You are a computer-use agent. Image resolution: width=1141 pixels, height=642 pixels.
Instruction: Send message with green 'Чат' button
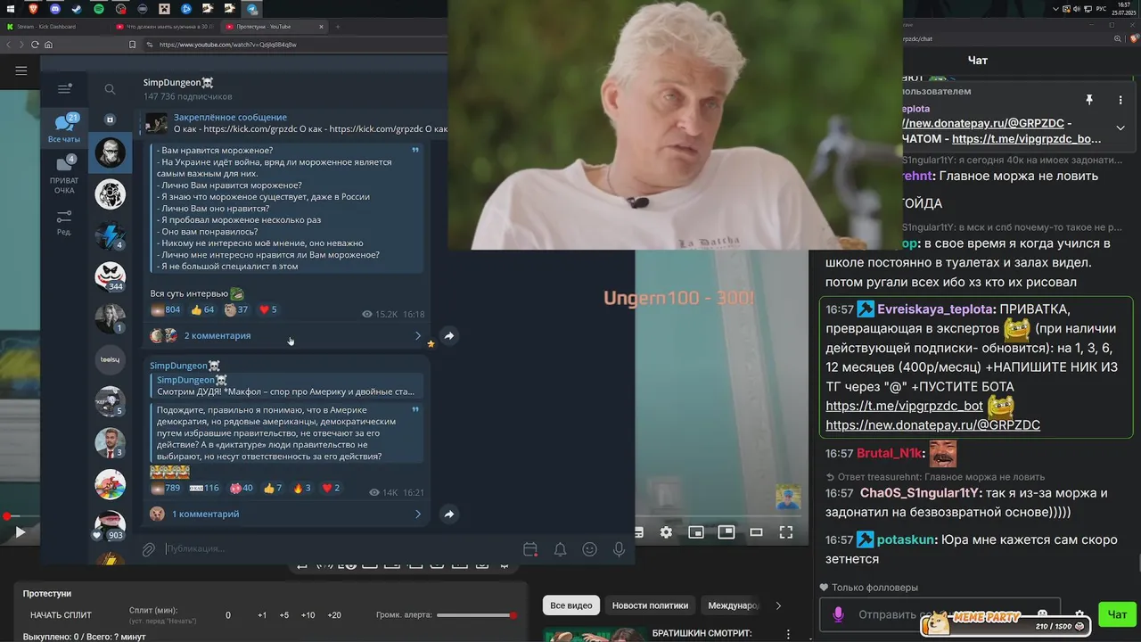click(x=1117, y=614)
